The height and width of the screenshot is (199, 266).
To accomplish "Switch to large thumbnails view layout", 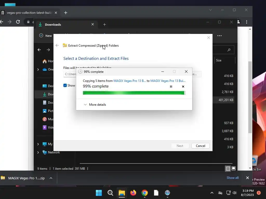I will pos(234,168).
